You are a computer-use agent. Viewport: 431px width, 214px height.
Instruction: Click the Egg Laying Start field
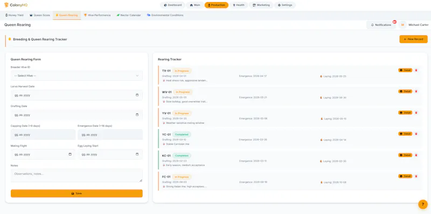coord(110,154)
